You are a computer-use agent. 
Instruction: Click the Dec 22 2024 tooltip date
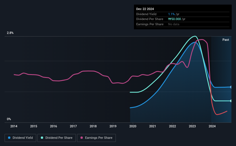[145, 9]
